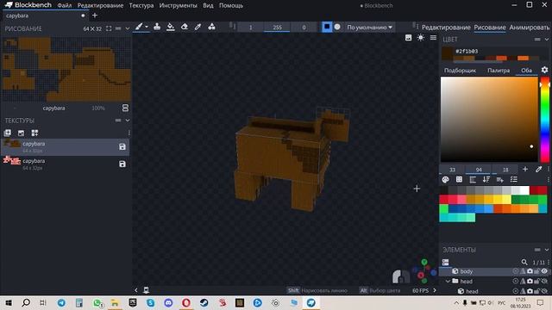This screenshot has width=552, height=310.
Task: Add current color to palette with plus
Action: [x=525, y=169]
